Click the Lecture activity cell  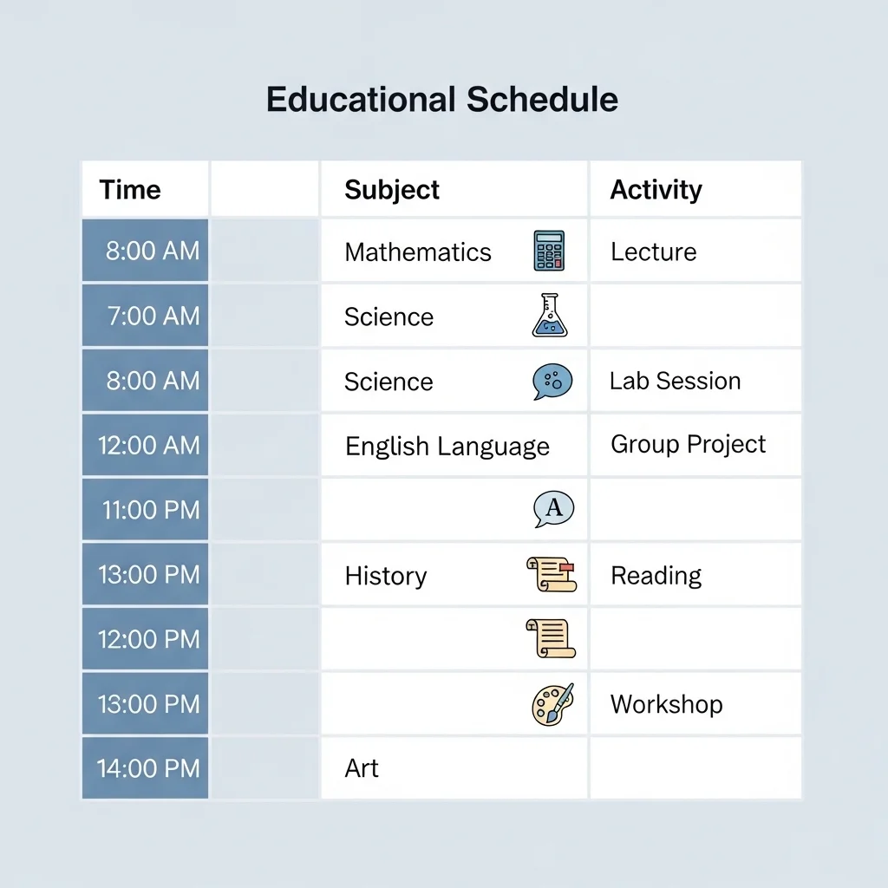(x=695, y=251)
